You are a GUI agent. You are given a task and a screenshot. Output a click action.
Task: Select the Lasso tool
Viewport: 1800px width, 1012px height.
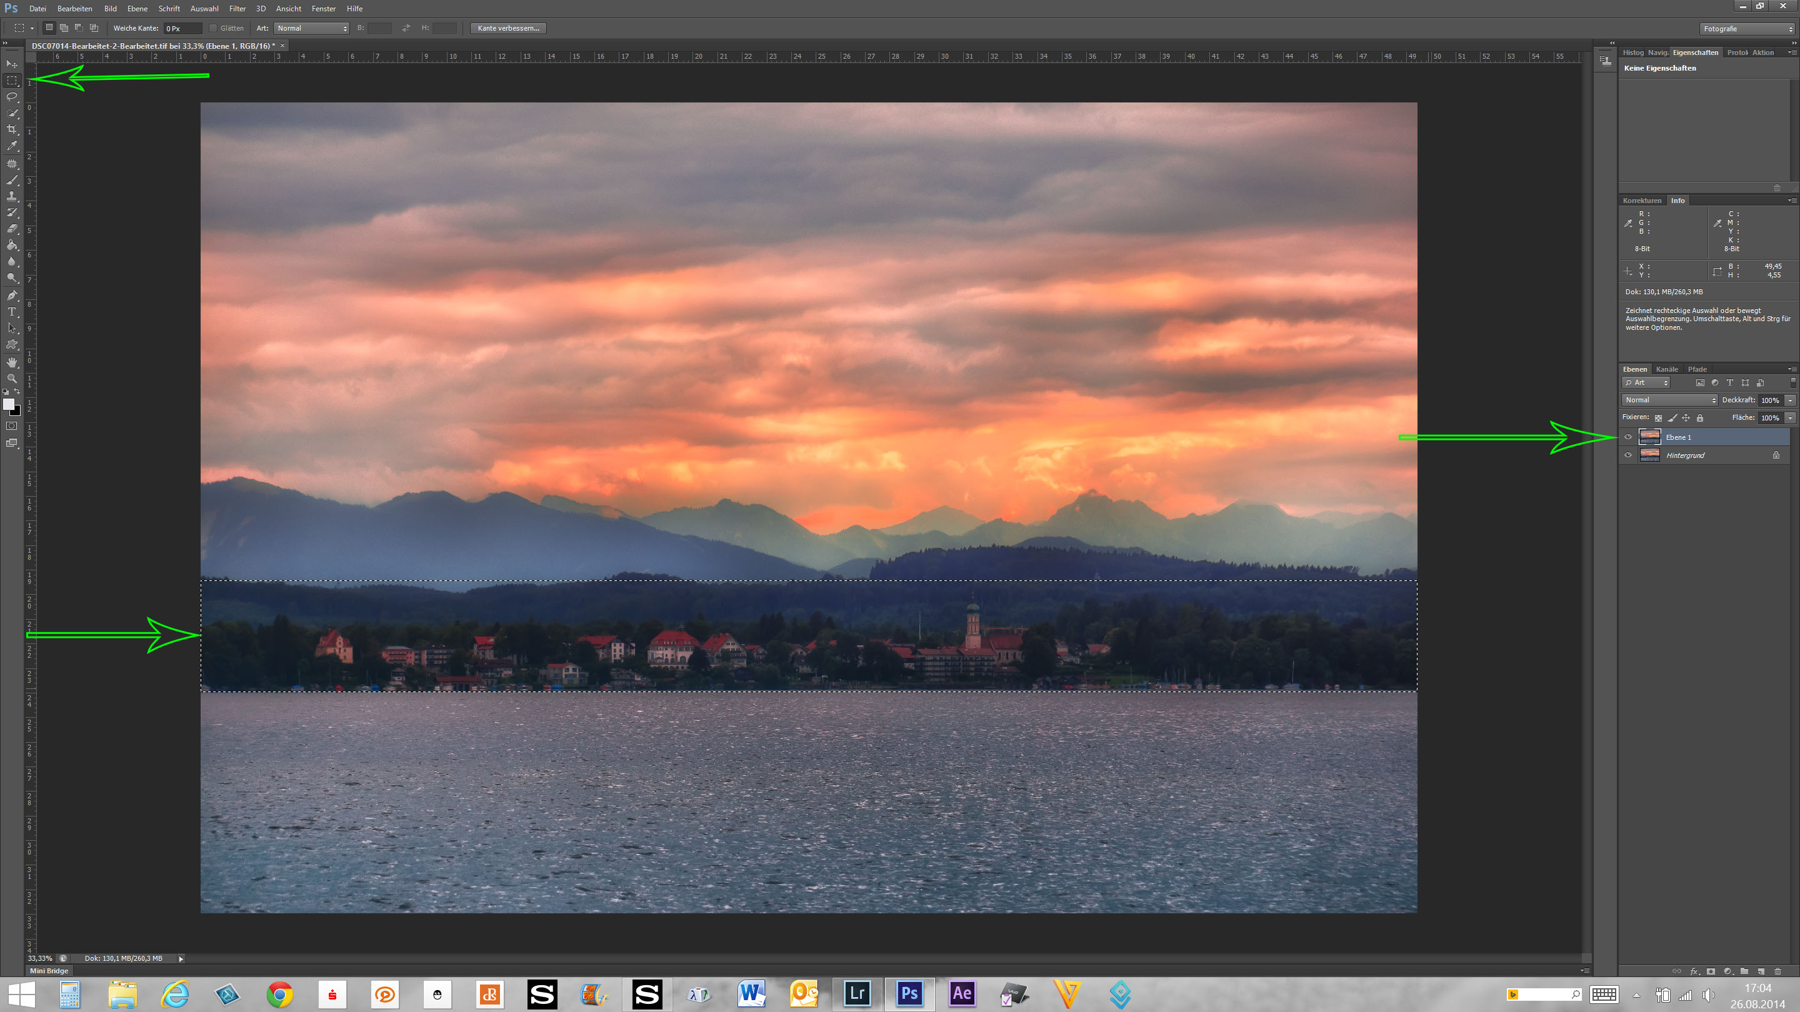pyautogui.click(x=12, y=96)
